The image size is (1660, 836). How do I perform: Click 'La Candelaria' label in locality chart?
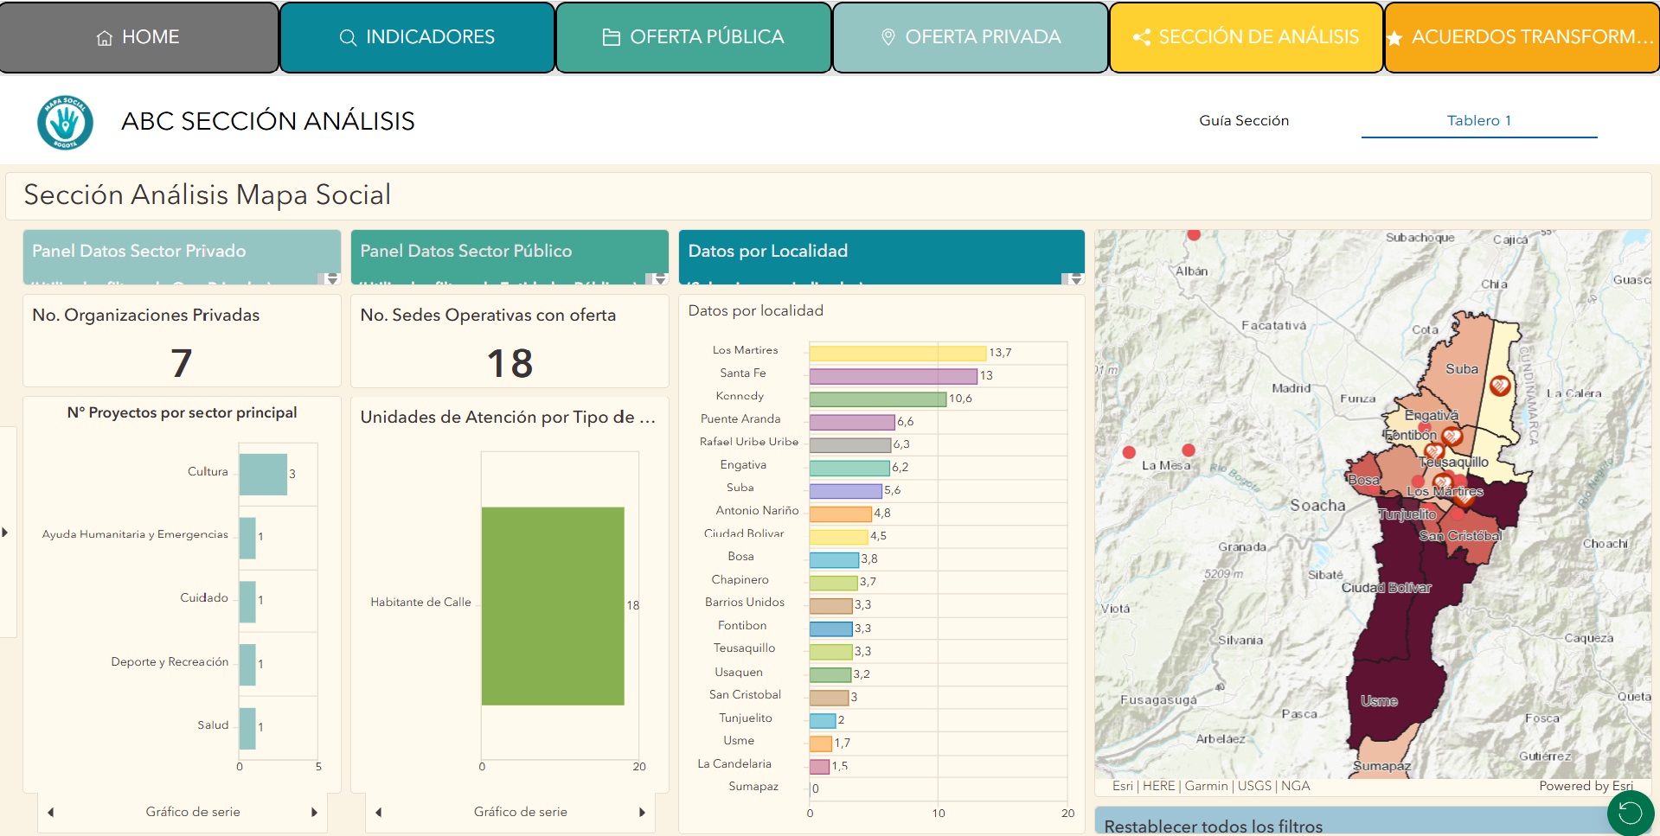pos(734,763)
